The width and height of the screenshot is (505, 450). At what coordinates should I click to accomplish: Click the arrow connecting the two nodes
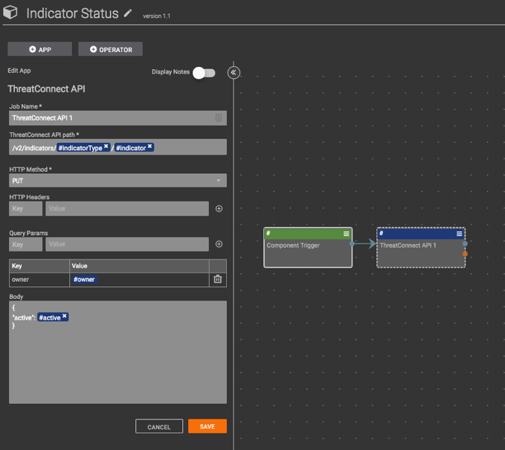tap(364, 243)
